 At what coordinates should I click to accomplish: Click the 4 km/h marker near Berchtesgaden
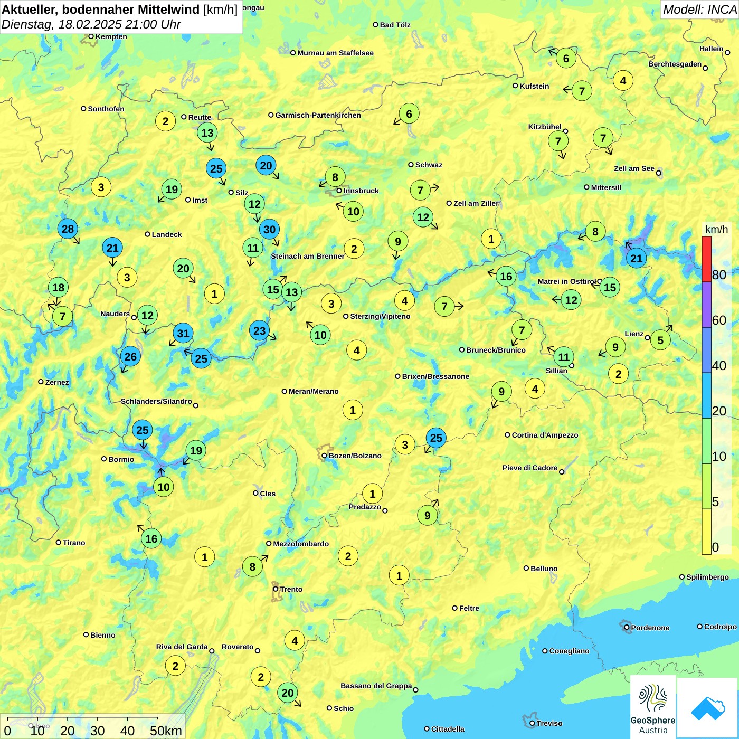[x=623, y=80]
